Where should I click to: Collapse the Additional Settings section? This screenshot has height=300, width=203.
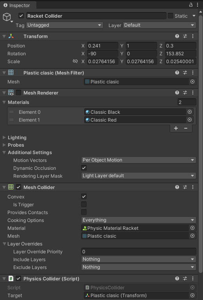coord(4,152)
